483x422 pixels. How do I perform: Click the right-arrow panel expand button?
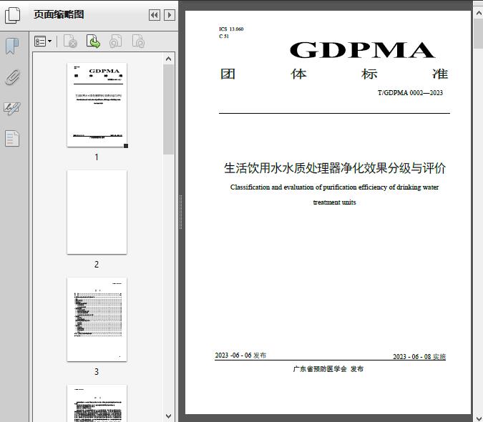coord(170,15)
